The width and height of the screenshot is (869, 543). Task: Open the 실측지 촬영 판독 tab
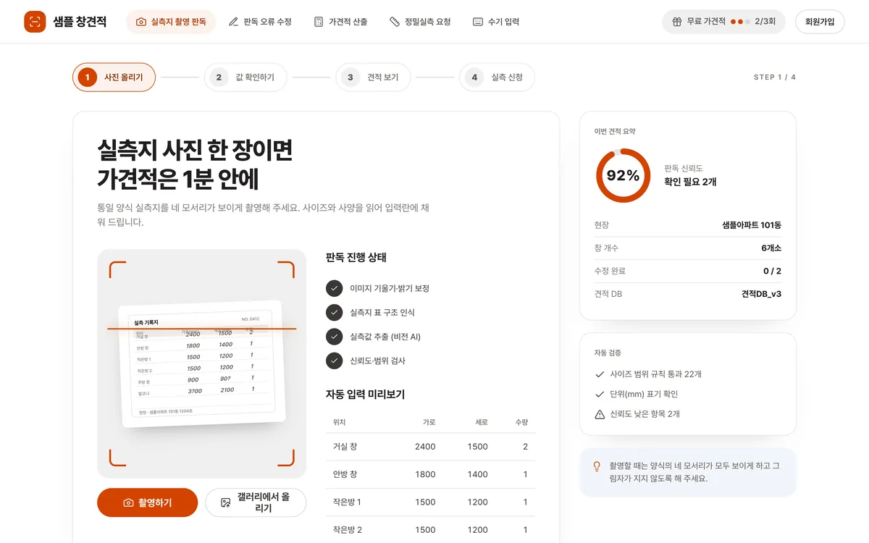tap(171, 22)
